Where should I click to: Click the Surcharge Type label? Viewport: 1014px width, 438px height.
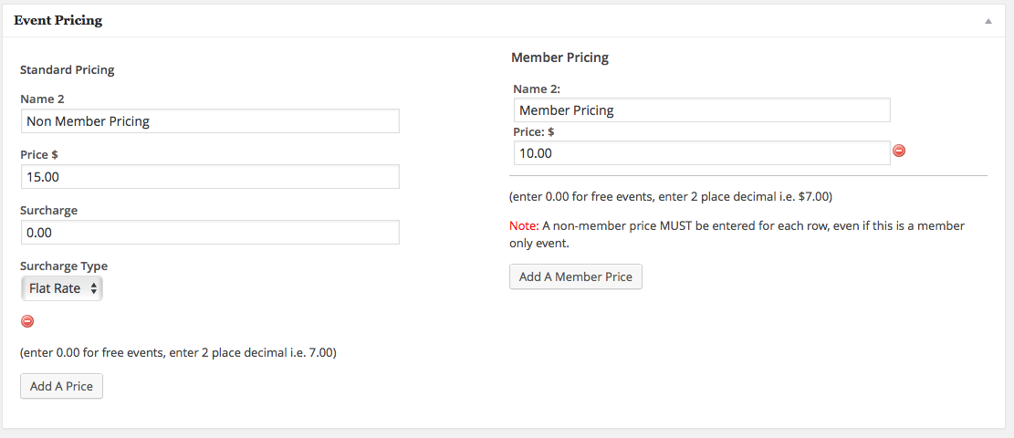[64, 266]
